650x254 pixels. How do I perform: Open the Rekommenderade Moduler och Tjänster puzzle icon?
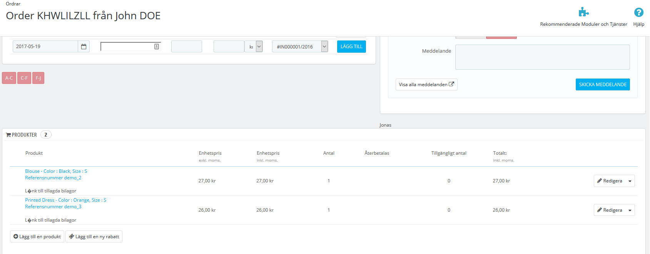coord(583,12)
